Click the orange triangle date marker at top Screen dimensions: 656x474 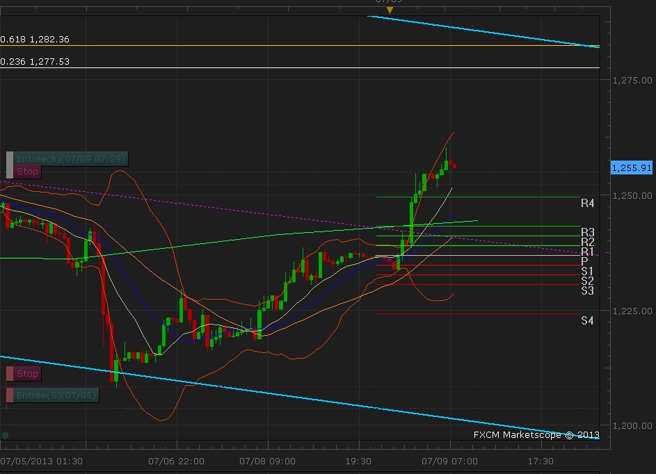(x=390, y=10)
